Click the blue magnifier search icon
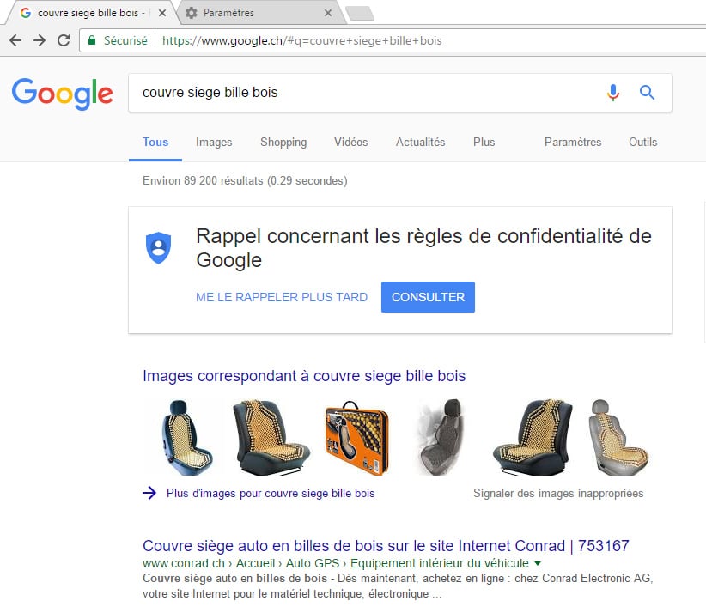Screen dimensions: 706x613 647,92
